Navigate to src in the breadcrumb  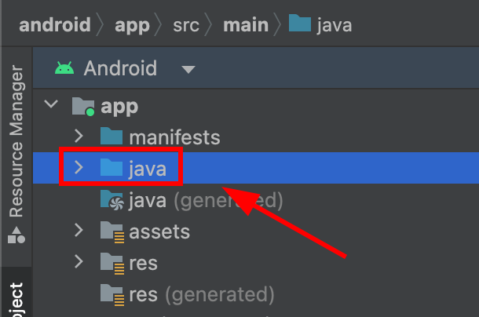coord(186,24)
